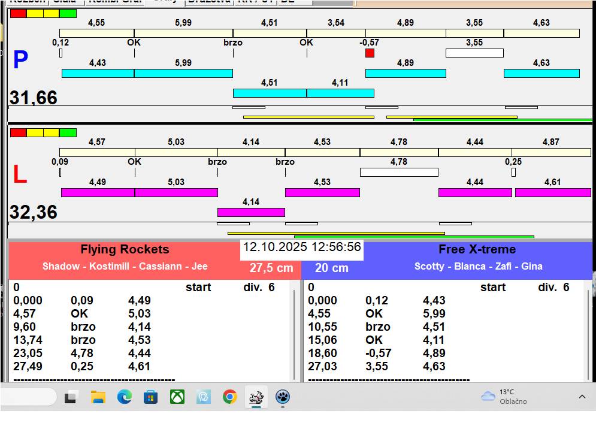This screenshot has height=429, width=596.
Task: Click the Task View taskbar icon
Action: [72, 397]
